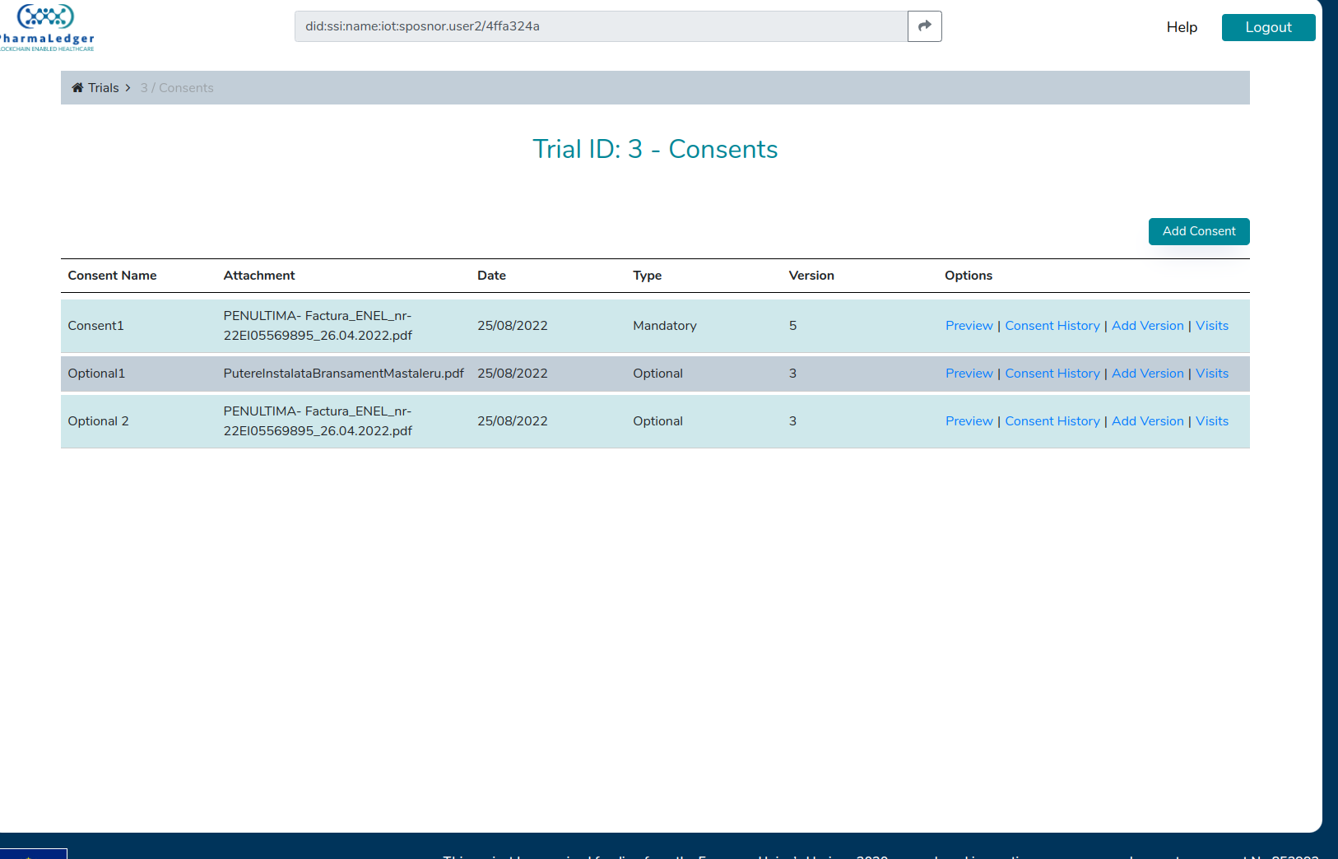Open Consent History for Consent1
The height and width of the screenshot is (859, 1338).
(1052, 325)
